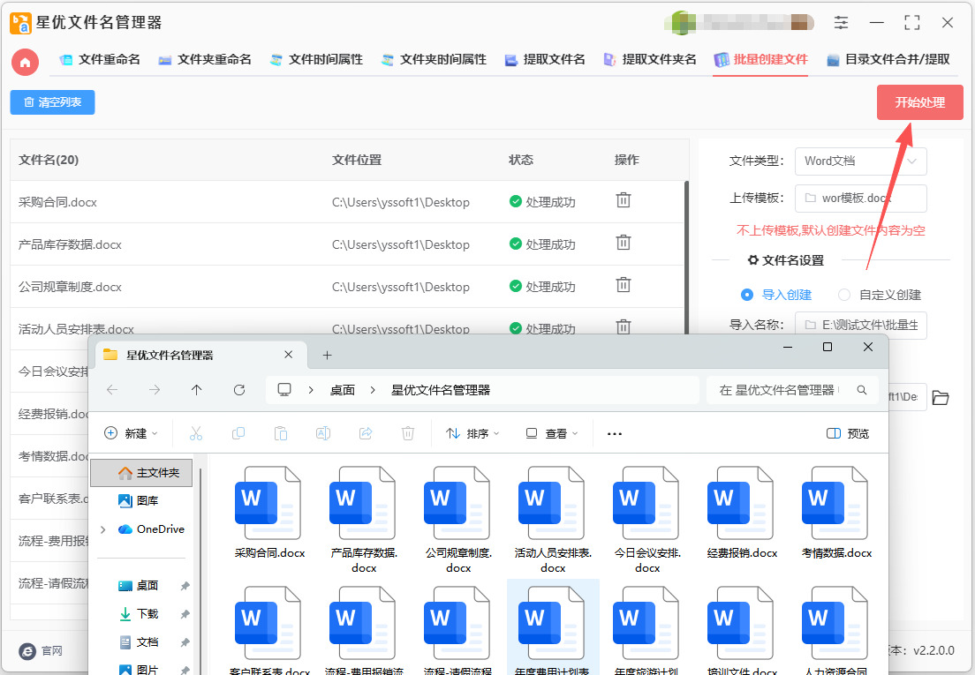Screen dimensions: 975x675
Task: Select 主文件夹 in Explorer sidebar
Action: pos(142,473)
